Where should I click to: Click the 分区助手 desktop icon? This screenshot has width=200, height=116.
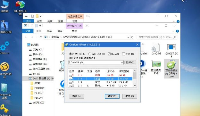pyautogui.click(x=20, y=8)
